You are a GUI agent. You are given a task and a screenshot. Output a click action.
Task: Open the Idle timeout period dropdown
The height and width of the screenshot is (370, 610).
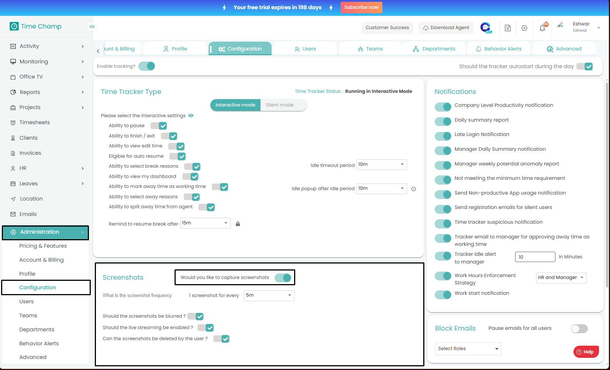(382, 164)
